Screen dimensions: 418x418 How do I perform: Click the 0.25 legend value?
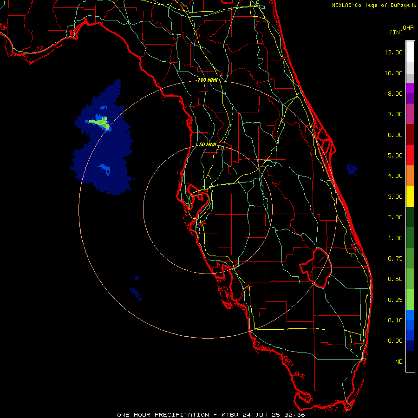click(x=395, y=300)
